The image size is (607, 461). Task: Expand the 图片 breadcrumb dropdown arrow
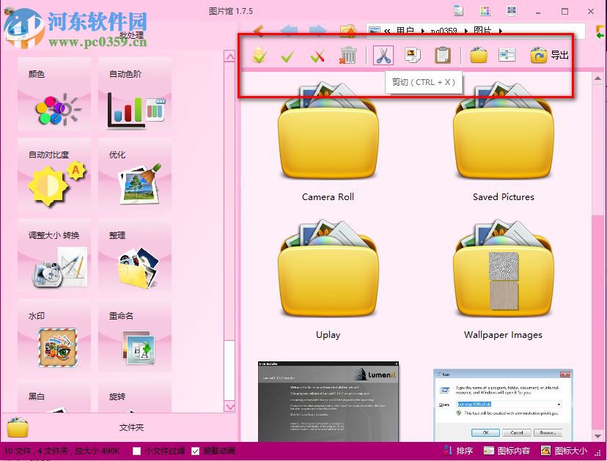pos(501,31)
